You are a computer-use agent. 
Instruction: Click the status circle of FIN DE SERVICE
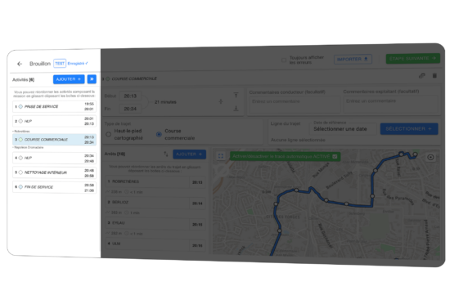coord(20,187)
